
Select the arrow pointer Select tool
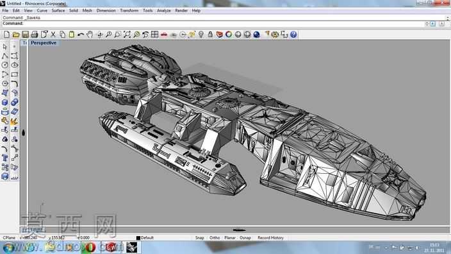(5, 47)
